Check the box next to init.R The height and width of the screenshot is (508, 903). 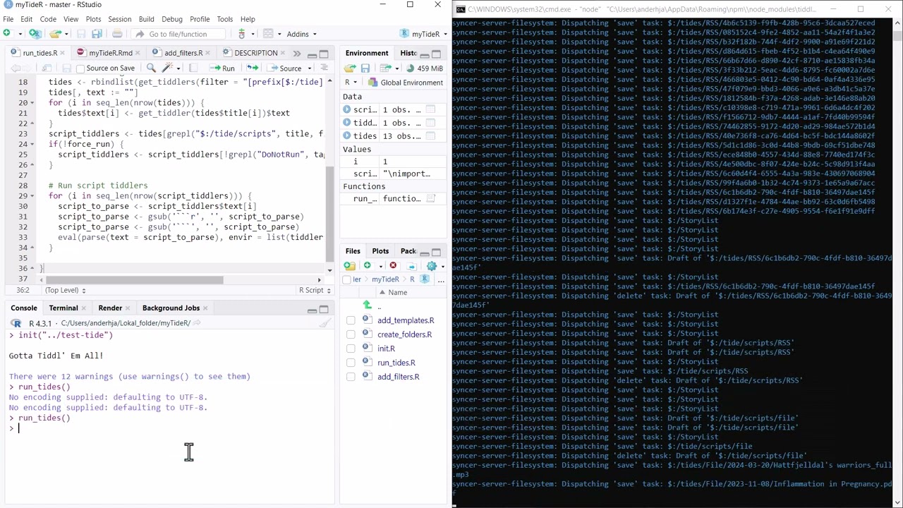pos(351,349)
